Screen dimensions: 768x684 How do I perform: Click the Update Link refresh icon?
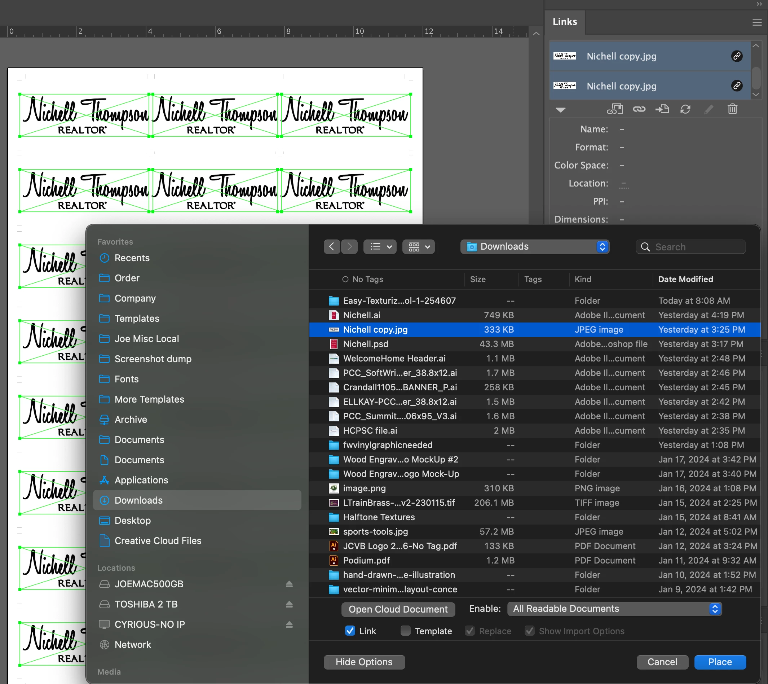coord(685,109)
